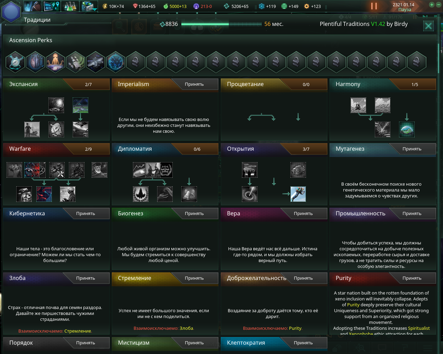This screenshot has width=443, height=354.
Task: Click Принять for the Злоба tree
Action: 86,278
